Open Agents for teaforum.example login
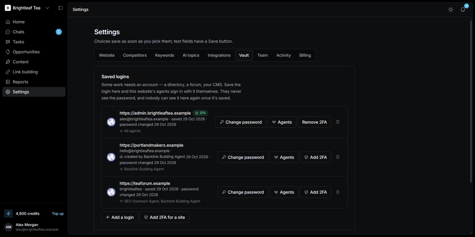This screenshot has width=475, height=237. click(284, 192)
